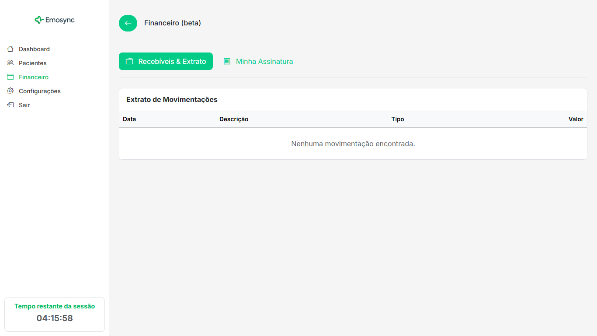Click the logout icon next to Sair

(x=10, y=105)
